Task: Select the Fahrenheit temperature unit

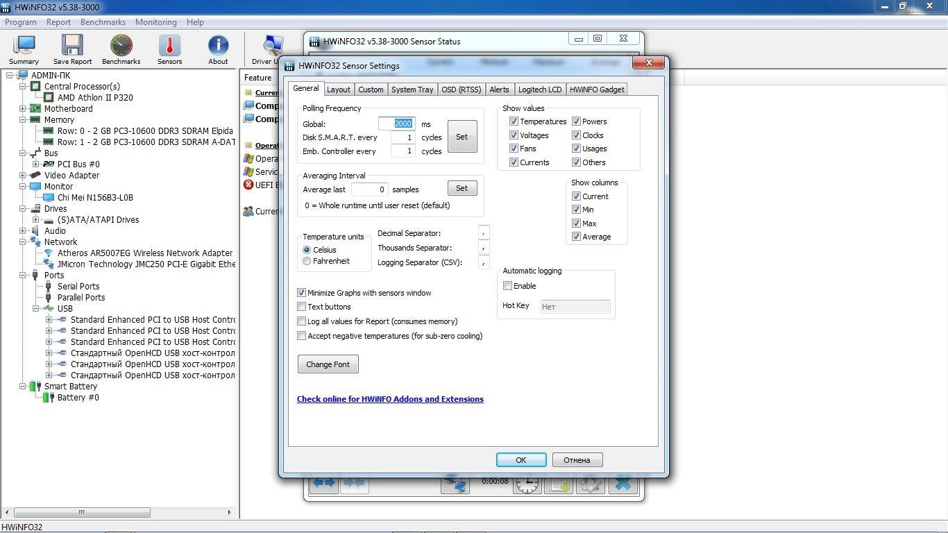Action: (307, 261)
